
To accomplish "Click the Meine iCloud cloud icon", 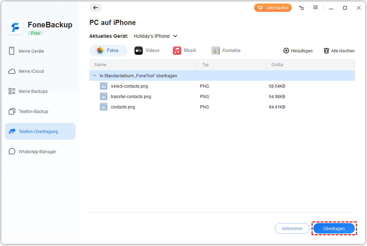I will tap(12, 71).
